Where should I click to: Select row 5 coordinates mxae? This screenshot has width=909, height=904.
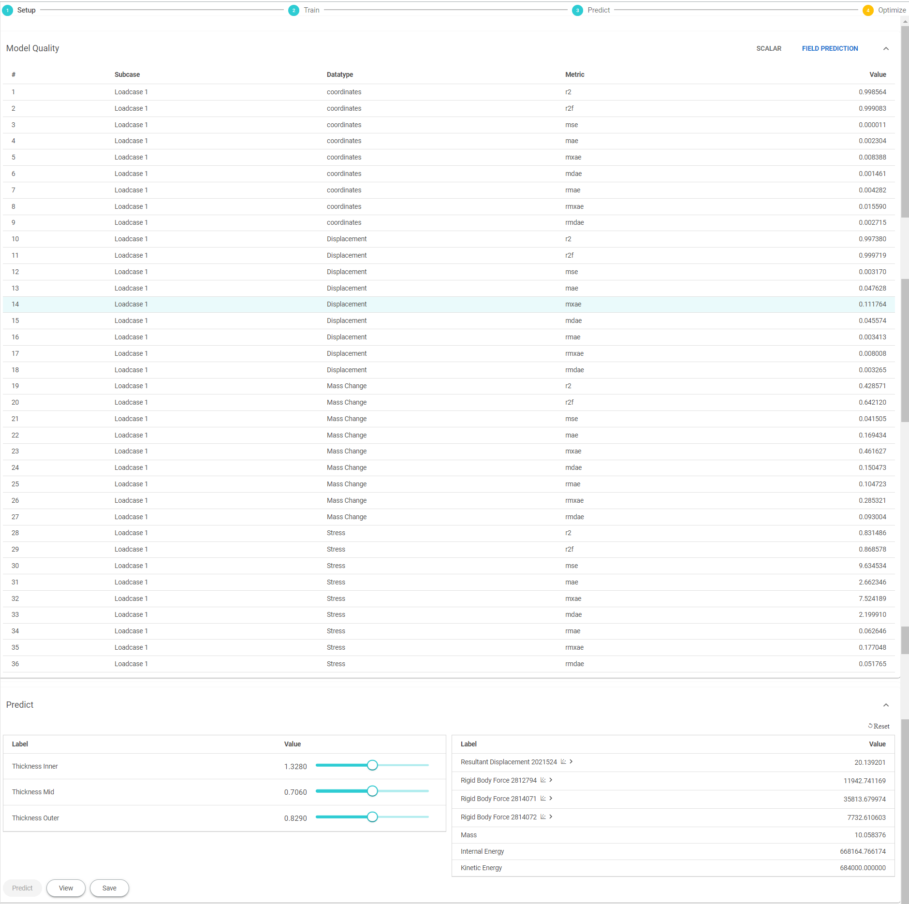coord(449,157)
